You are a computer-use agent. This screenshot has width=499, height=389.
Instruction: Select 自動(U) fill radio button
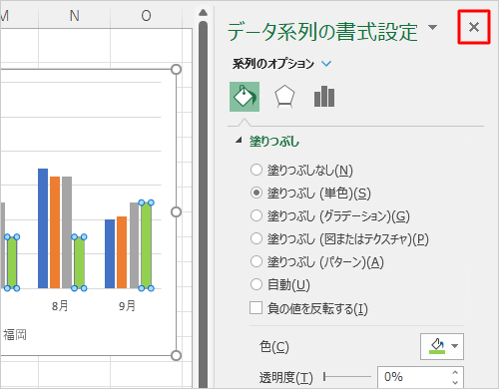(256, 284)
